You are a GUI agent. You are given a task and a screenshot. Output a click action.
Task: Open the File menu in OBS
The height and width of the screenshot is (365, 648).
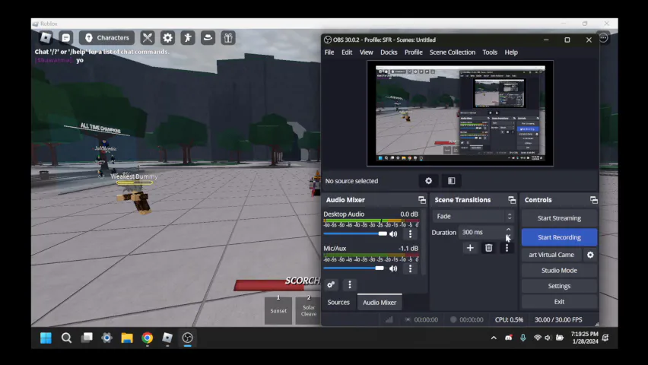[329, 52]
